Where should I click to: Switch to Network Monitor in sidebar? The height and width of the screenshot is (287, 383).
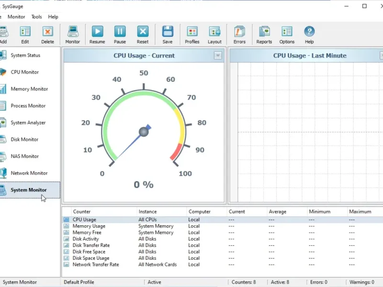coord(29,173)
